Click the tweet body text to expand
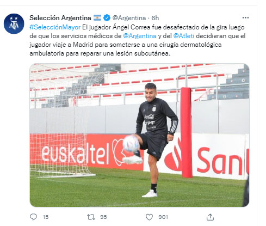Viewport: 266px width, 226px height. tap(138, 40)
